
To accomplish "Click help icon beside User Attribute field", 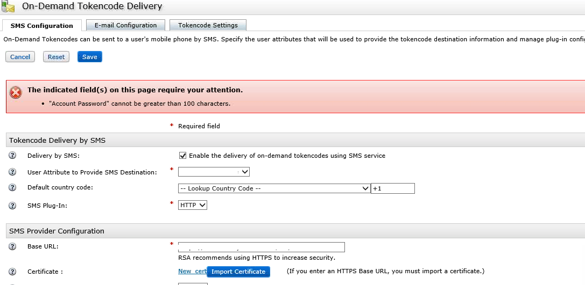I will [12, 172].
